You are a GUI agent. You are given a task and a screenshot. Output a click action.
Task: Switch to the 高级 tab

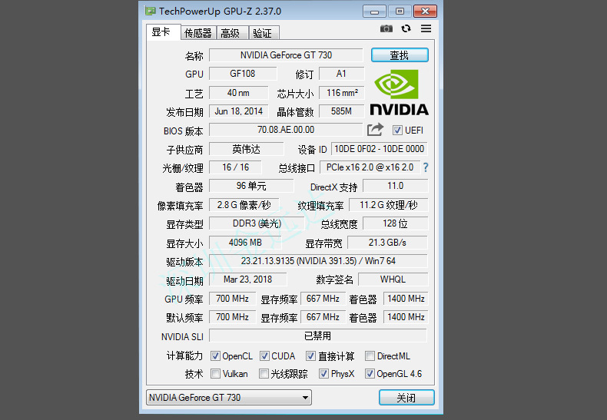[x=232, y=33]
